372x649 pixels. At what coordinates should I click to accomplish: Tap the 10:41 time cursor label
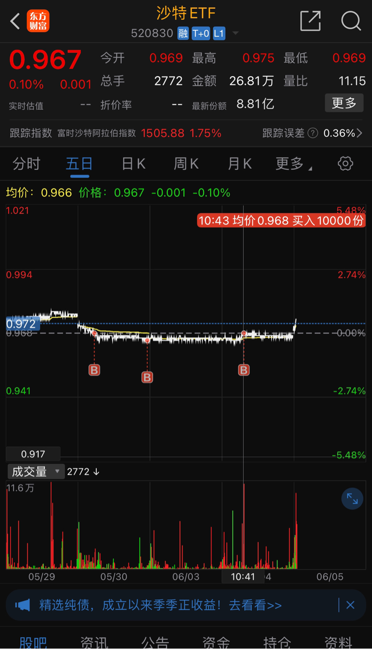tap(243, 576)
